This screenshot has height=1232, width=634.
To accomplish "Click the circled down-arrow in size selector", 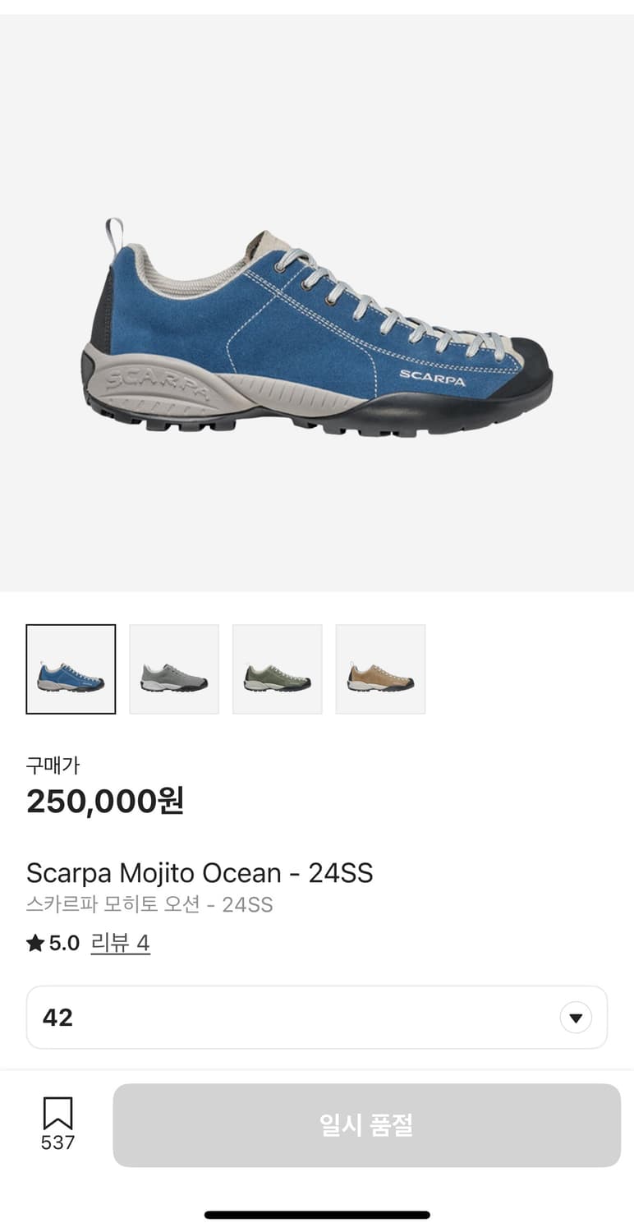I will 576,1018.
